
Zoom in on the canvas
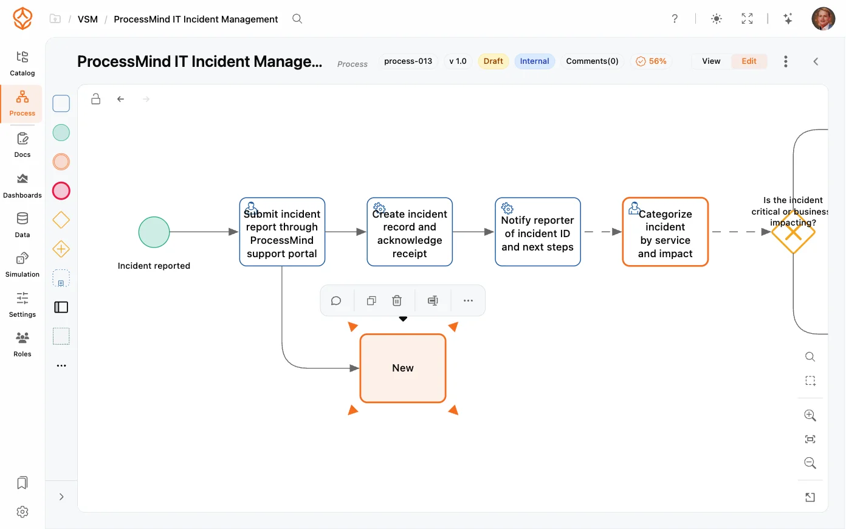coord(810,415)
